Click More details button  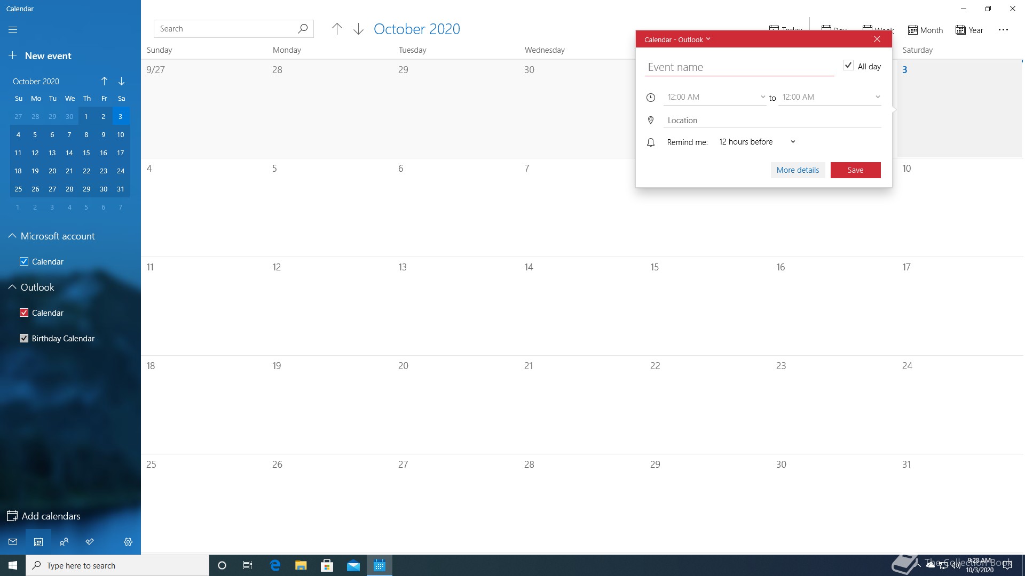coord(798,170)
